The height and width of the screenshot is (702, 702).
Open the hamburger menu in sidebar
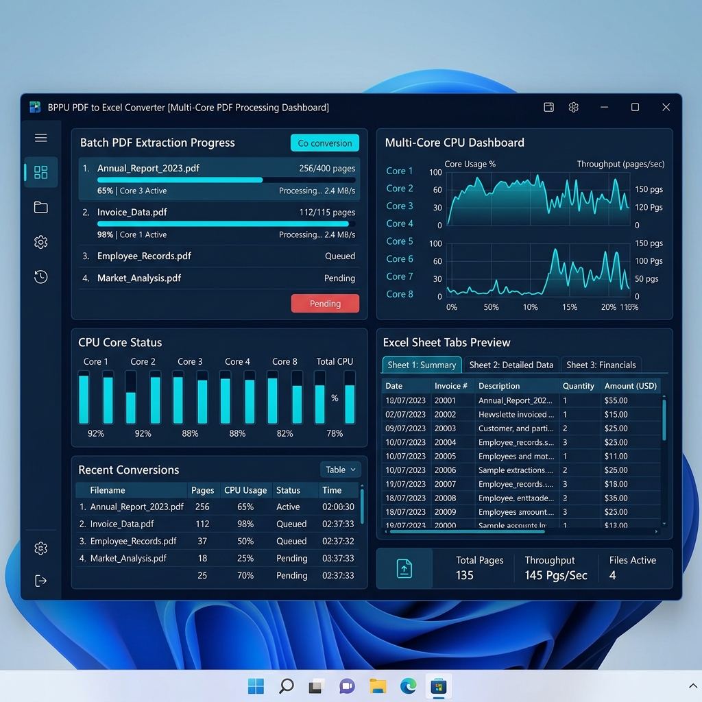pos(40,137)
